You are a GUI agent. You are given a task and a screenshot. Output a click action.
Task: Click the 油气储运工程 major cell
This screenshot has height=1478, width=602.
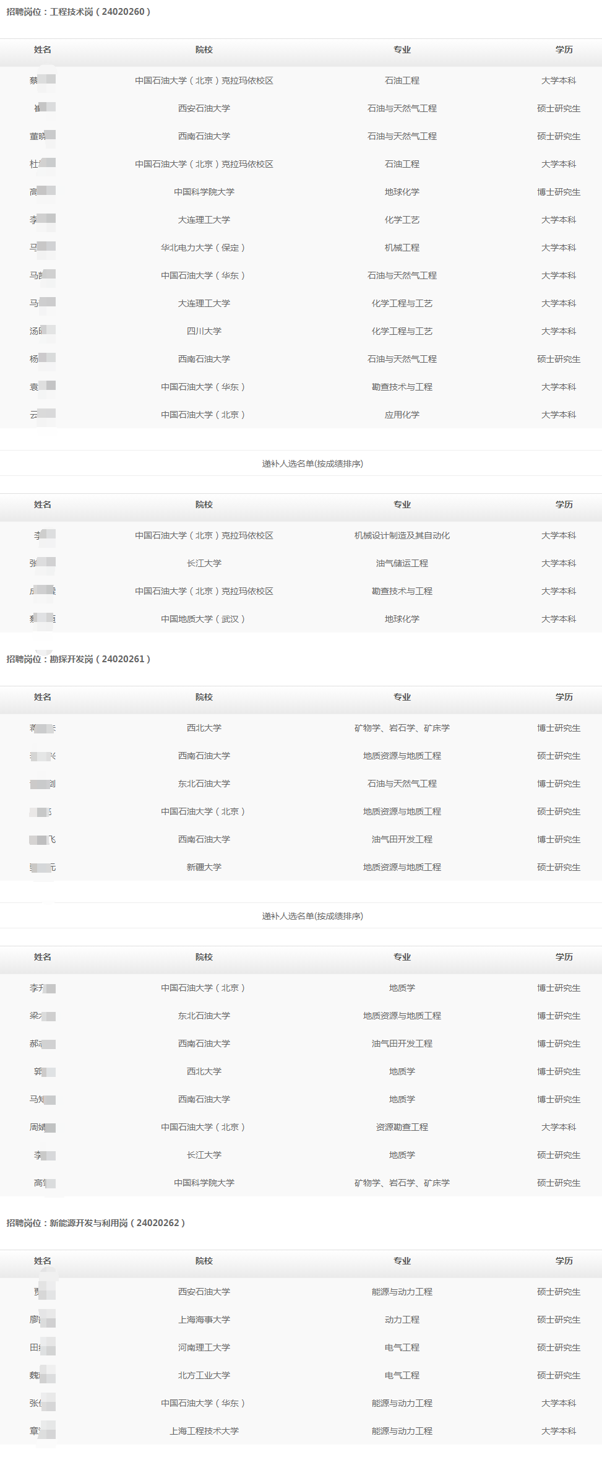[x=402, y=563]
